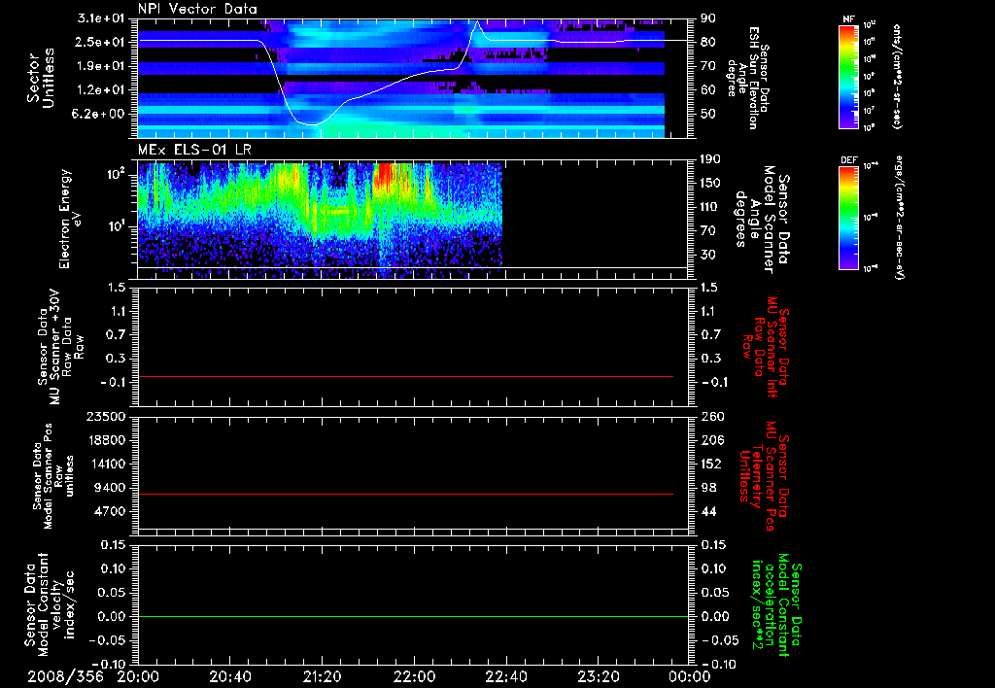995x688 pixels.
Task: Click the "4700" scanner position tick value
Action: (x=110, y=511)
